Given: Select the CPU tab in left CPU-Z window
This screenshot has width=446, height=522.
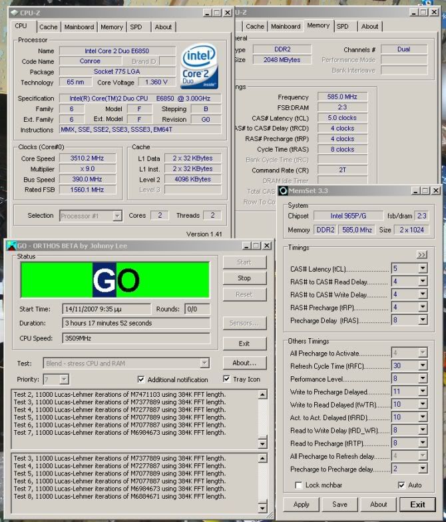Looking at the screenshot, I should [x=21, y=26].
